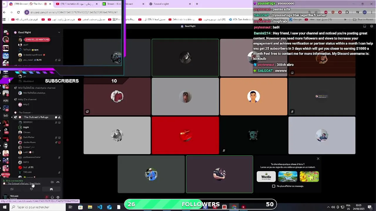Show hidden system tray icons
Image resolution: width=376 pixels, height=211 pixels.
tap(328, 207)
